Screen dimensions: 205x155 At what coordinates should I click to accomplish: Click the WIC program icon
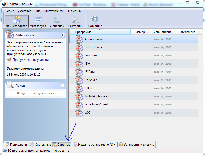point(79,113)
